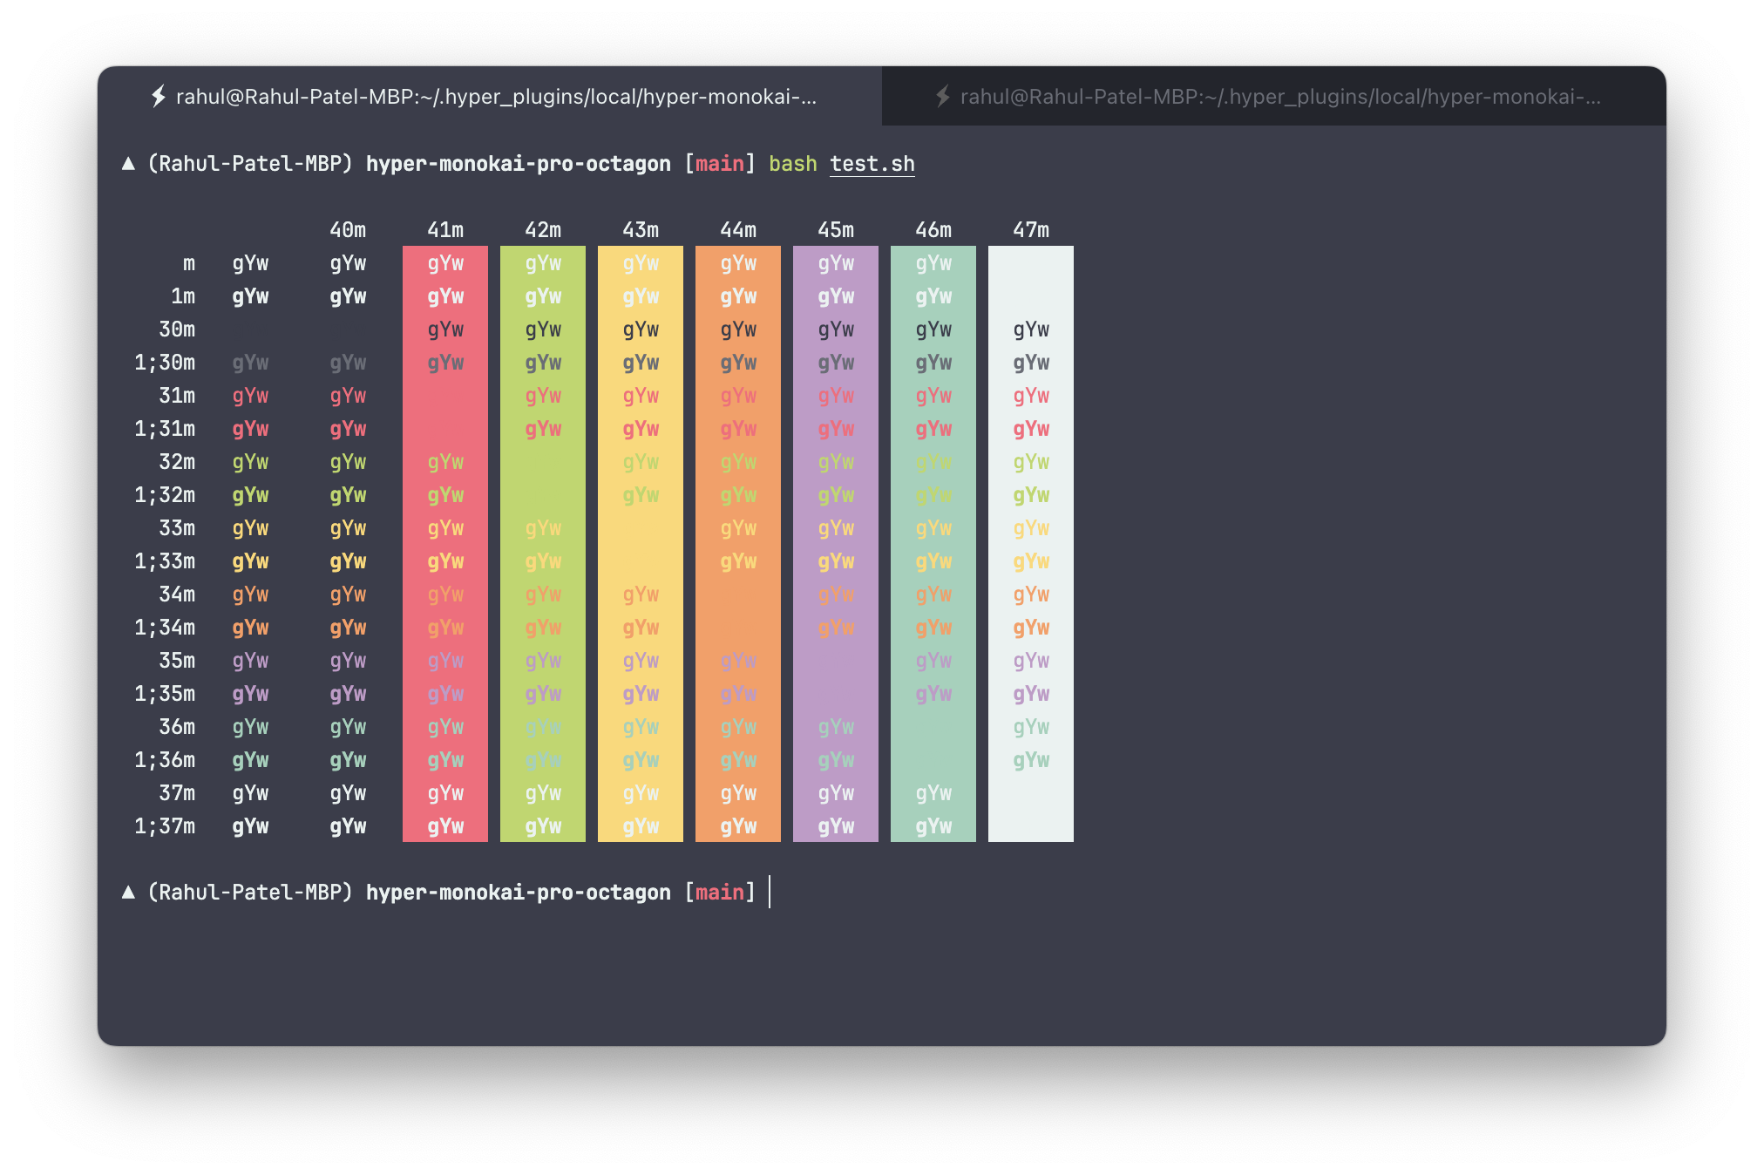1764x1175 pixels.
Task: Click the teal 46m color column
Action: (933, 743)
